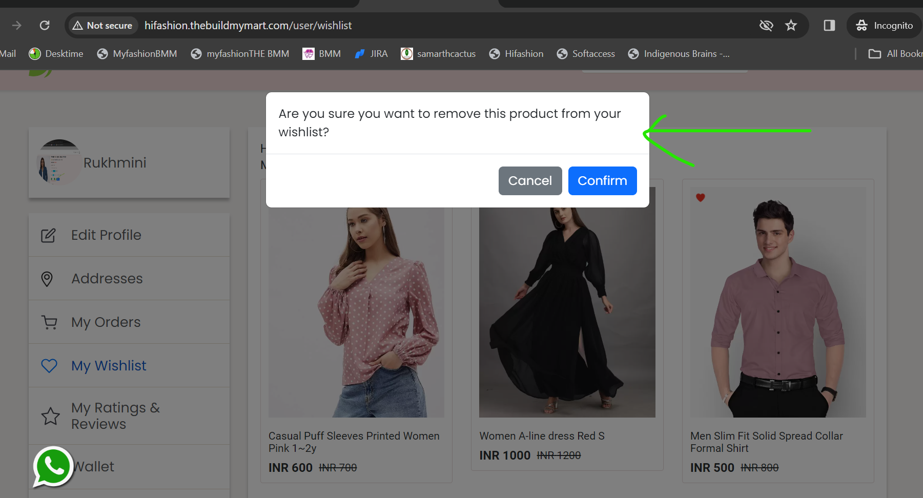Open the BMM bookmark
The width and height of the screenshot is (923, 498).
pyautogui.click(x=322, y=54)
